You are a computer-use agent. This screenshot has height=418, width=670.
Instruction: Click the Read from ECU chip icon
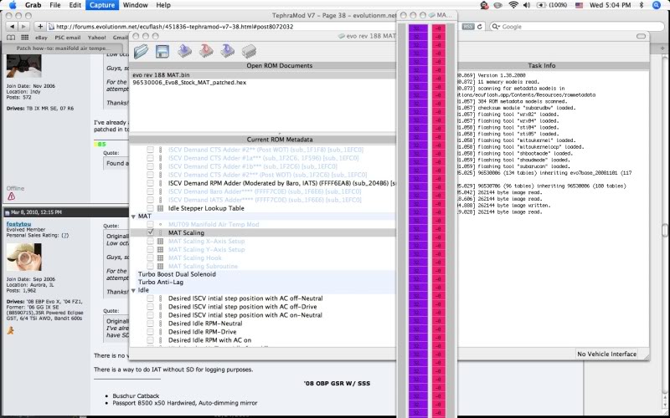click(184, 51)
